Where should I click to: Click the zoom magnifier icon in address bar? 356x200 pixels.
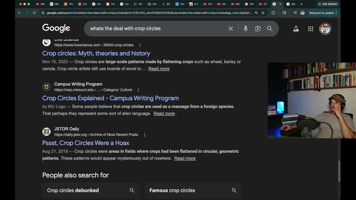click(256, 13)
